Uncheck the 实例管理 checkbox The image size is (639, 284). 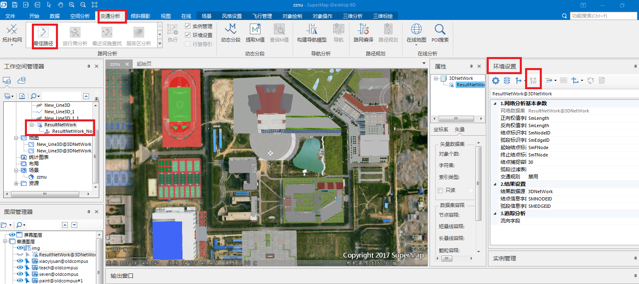(x=188, y=26)
